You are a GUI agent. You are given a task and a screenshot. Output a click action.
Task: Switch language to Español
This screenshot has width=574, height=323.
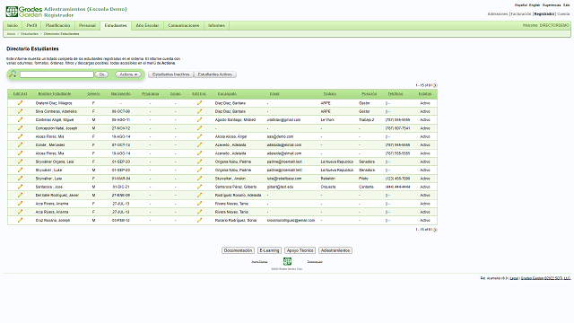click(521, 5)
